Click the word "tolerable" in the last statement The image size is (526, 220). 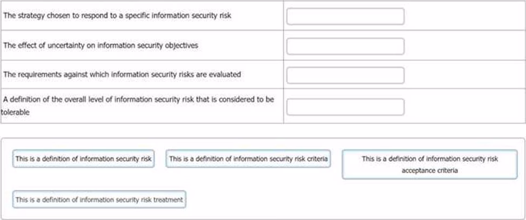(x=15, y=113)
